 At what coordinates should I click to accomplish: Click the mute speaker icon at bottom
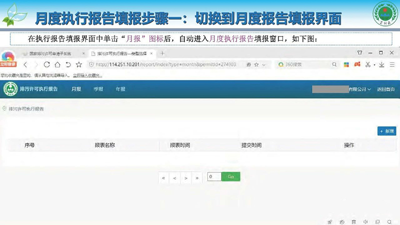pyautogui.click(x=365, y=221)
